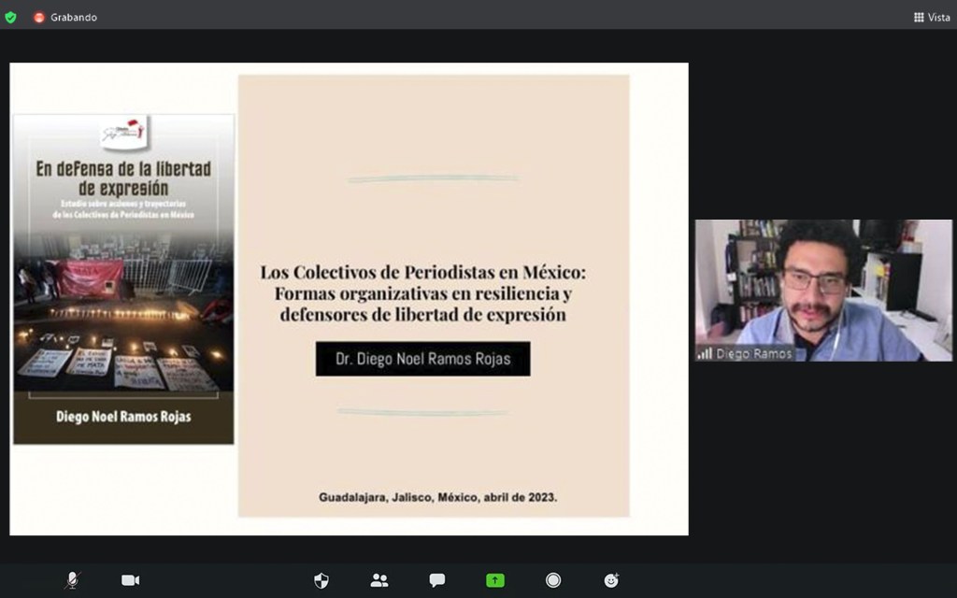Click the red recording indicator icon
The image size is (957, 598).
tap(39, 17)
